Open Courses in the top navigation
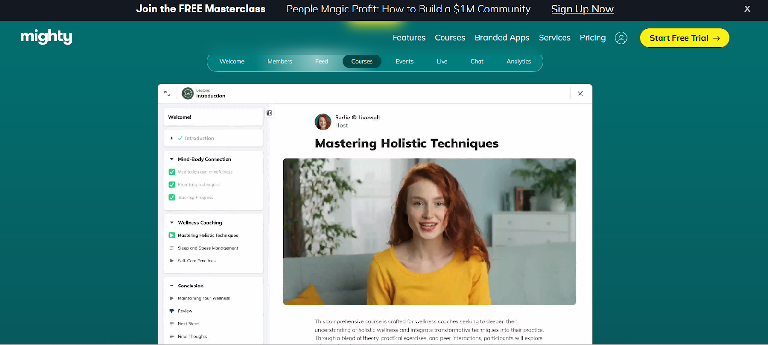This screenshot has width=768, height=345. 450,37
